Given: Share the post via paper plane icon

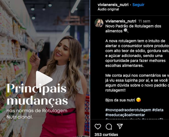Looking at the screenshot, I should coord(120,126).
